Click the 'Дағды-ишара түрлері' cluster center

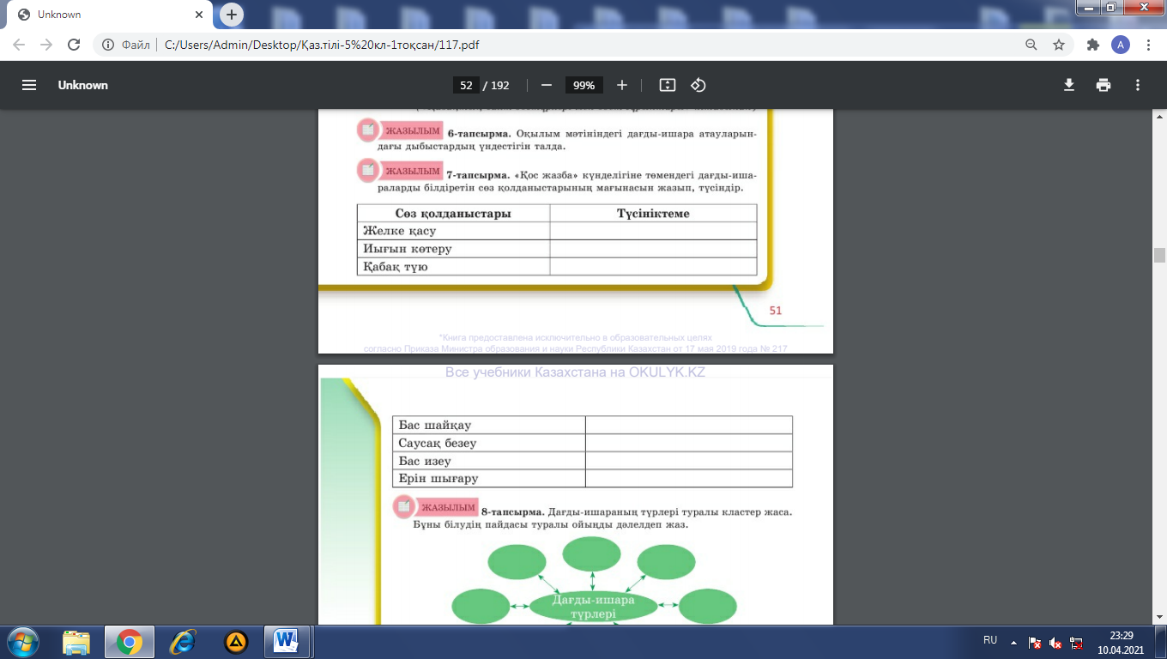(593, 607)
